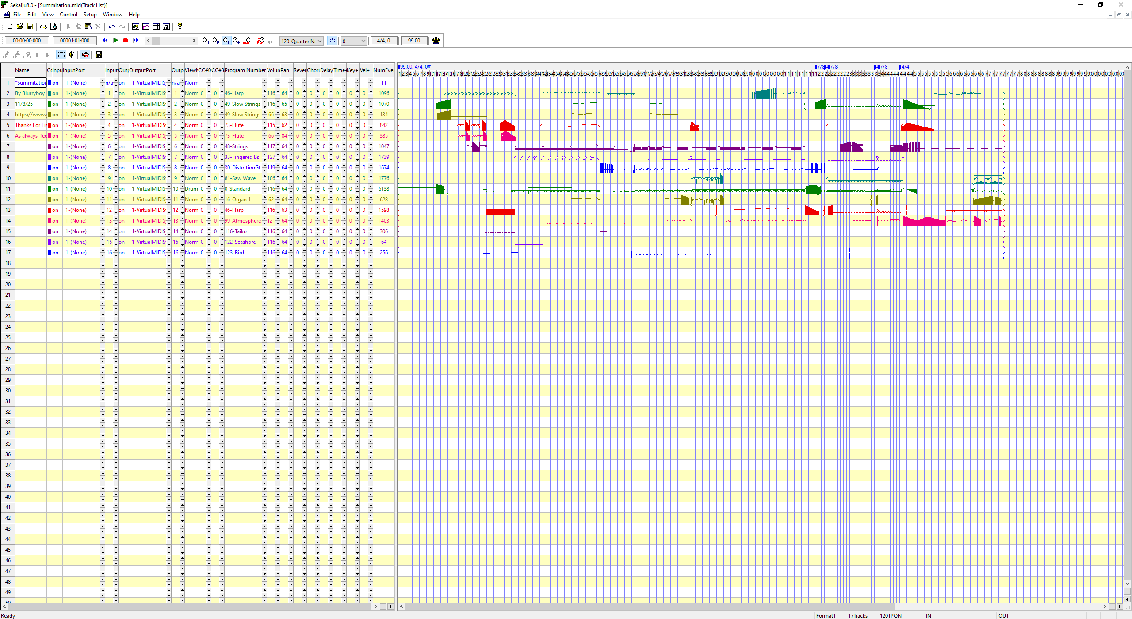Expand the 120-Quarter Note snap dropdown
Screen dimensions: 1132x619
pos(320,41)
